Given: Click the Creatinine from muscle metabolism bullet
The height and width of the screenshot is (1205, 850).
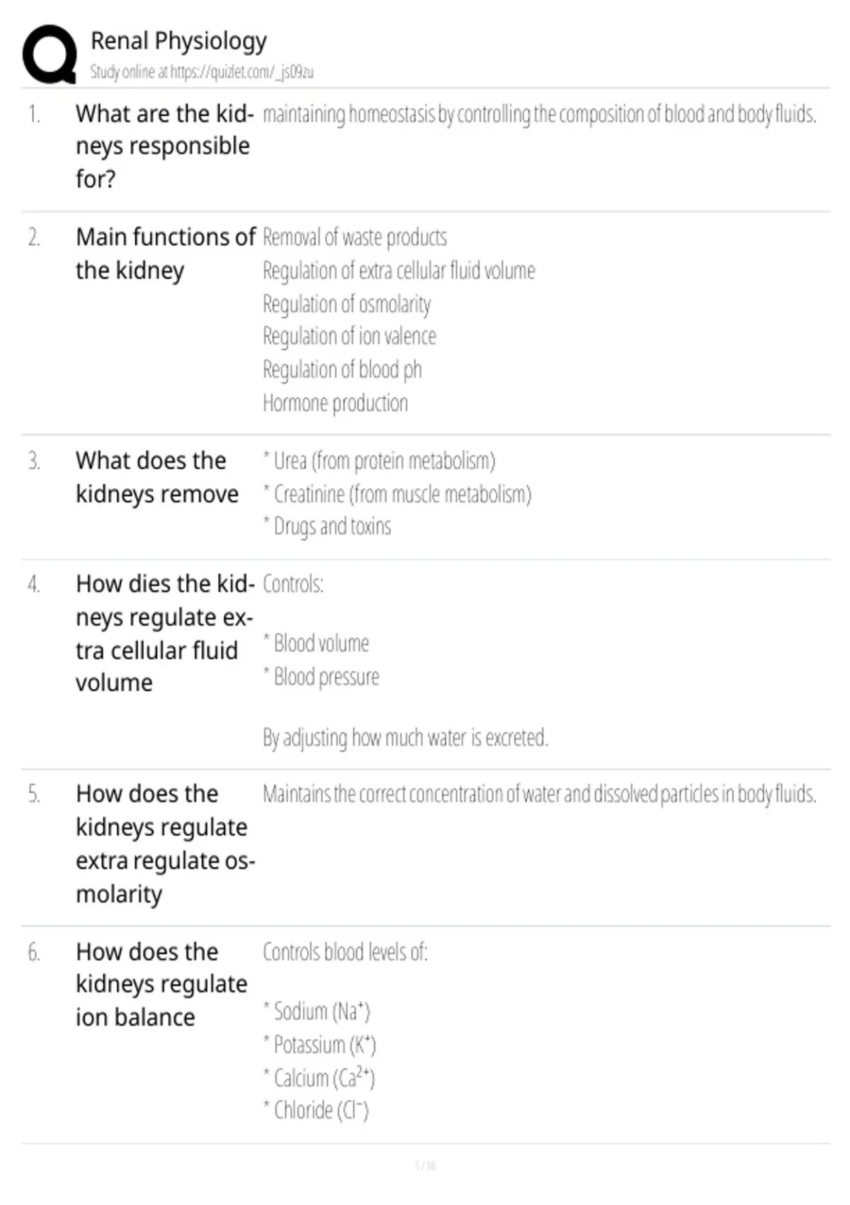Looking at the screenshot, I should (397, 494).
